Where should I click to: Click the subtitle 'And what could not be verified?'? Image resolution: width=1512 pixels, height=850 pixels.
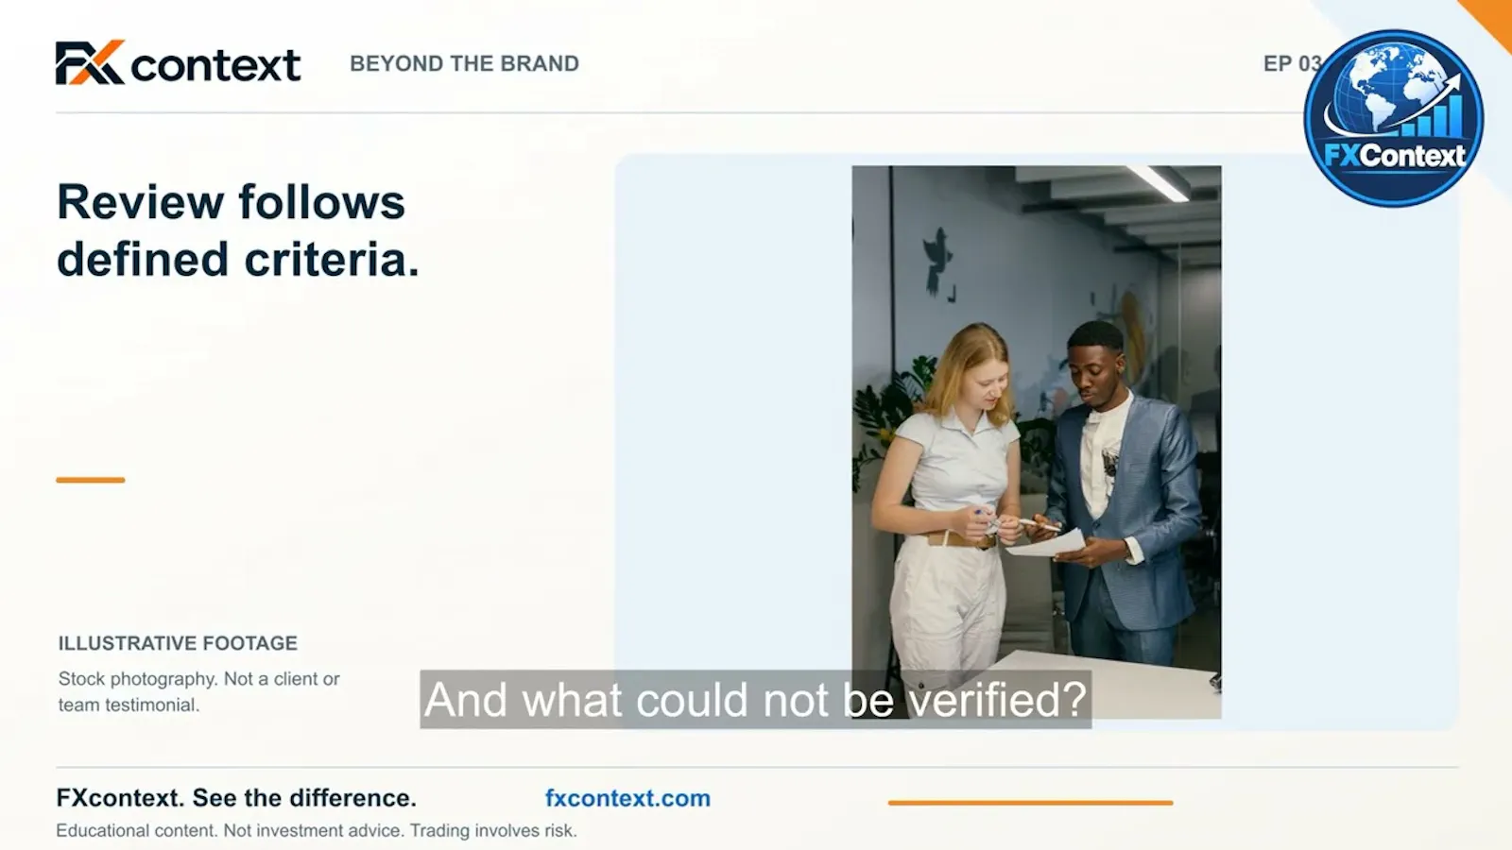755,700
